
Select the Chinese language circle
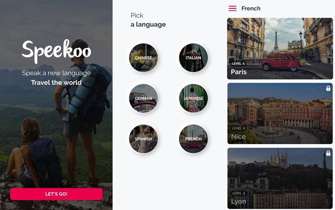[x=143, y=57]
